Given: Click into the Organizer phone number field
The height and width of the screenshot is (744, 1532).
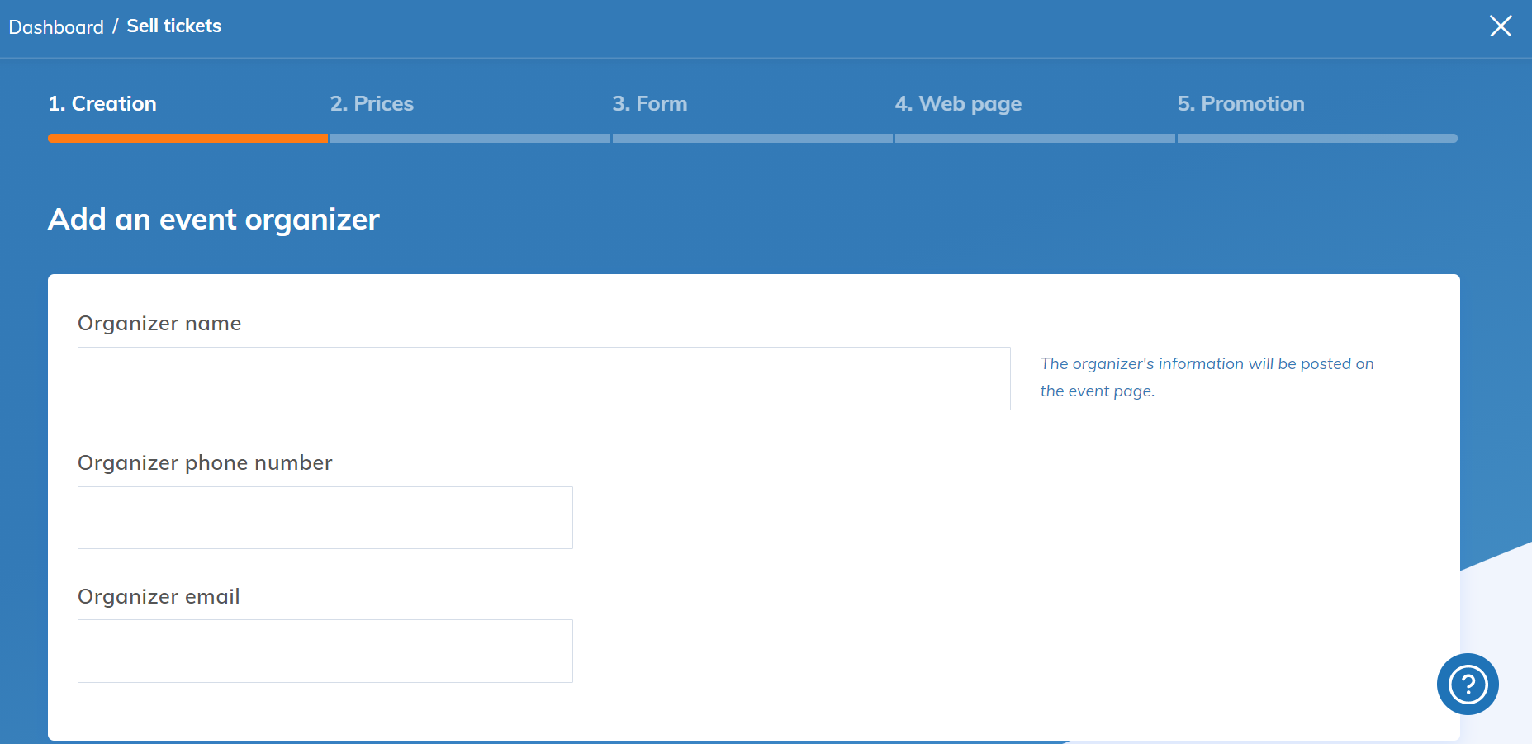Looking at the screenshot, I should click(325, 518).
